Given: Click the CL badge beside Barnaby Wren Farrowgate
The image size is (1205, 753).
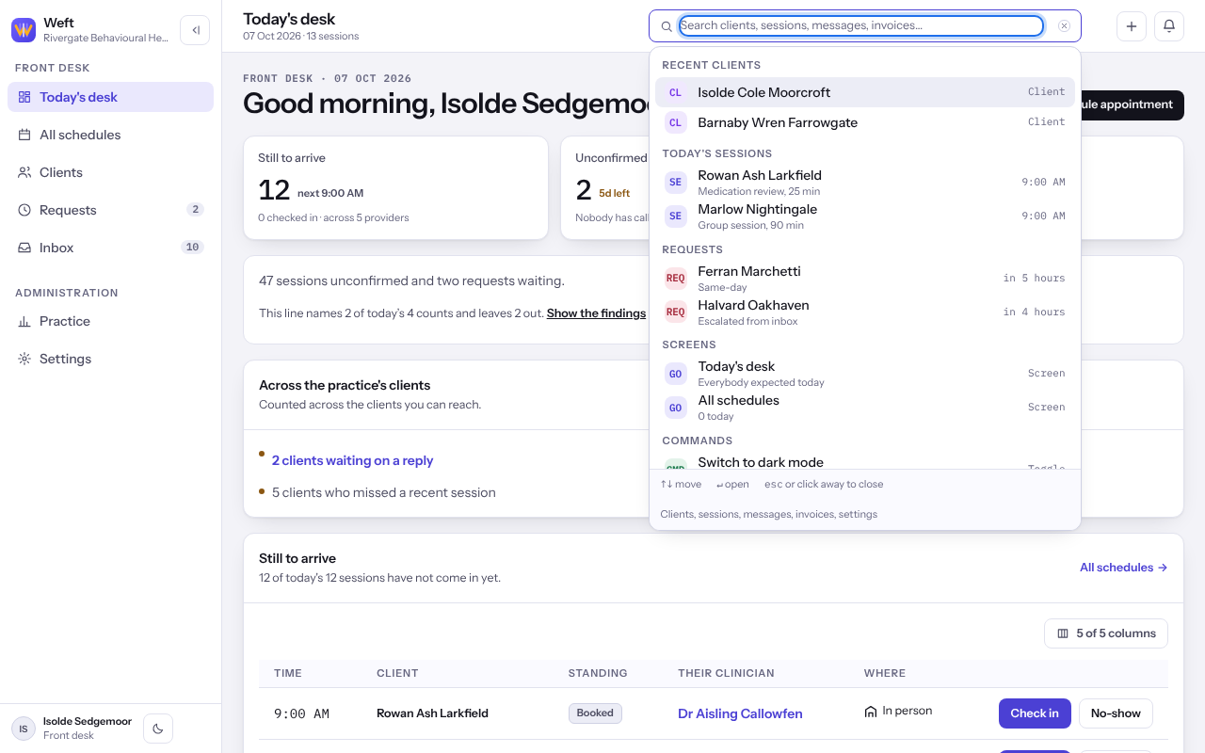Looking at the screenshot, I should (x=675, y=122).
